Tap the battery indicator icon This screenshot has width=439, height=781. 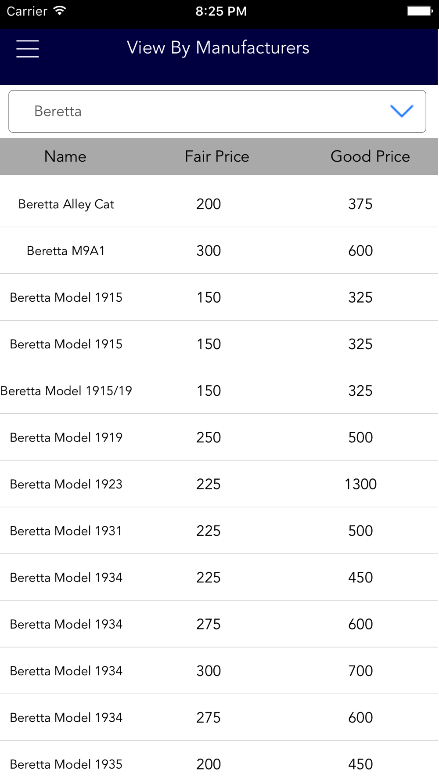[420, 11]
